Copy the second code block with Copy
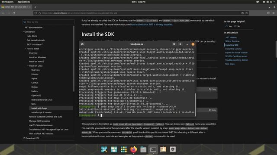Screen dimensions: 277x155 tap(212, 110)
